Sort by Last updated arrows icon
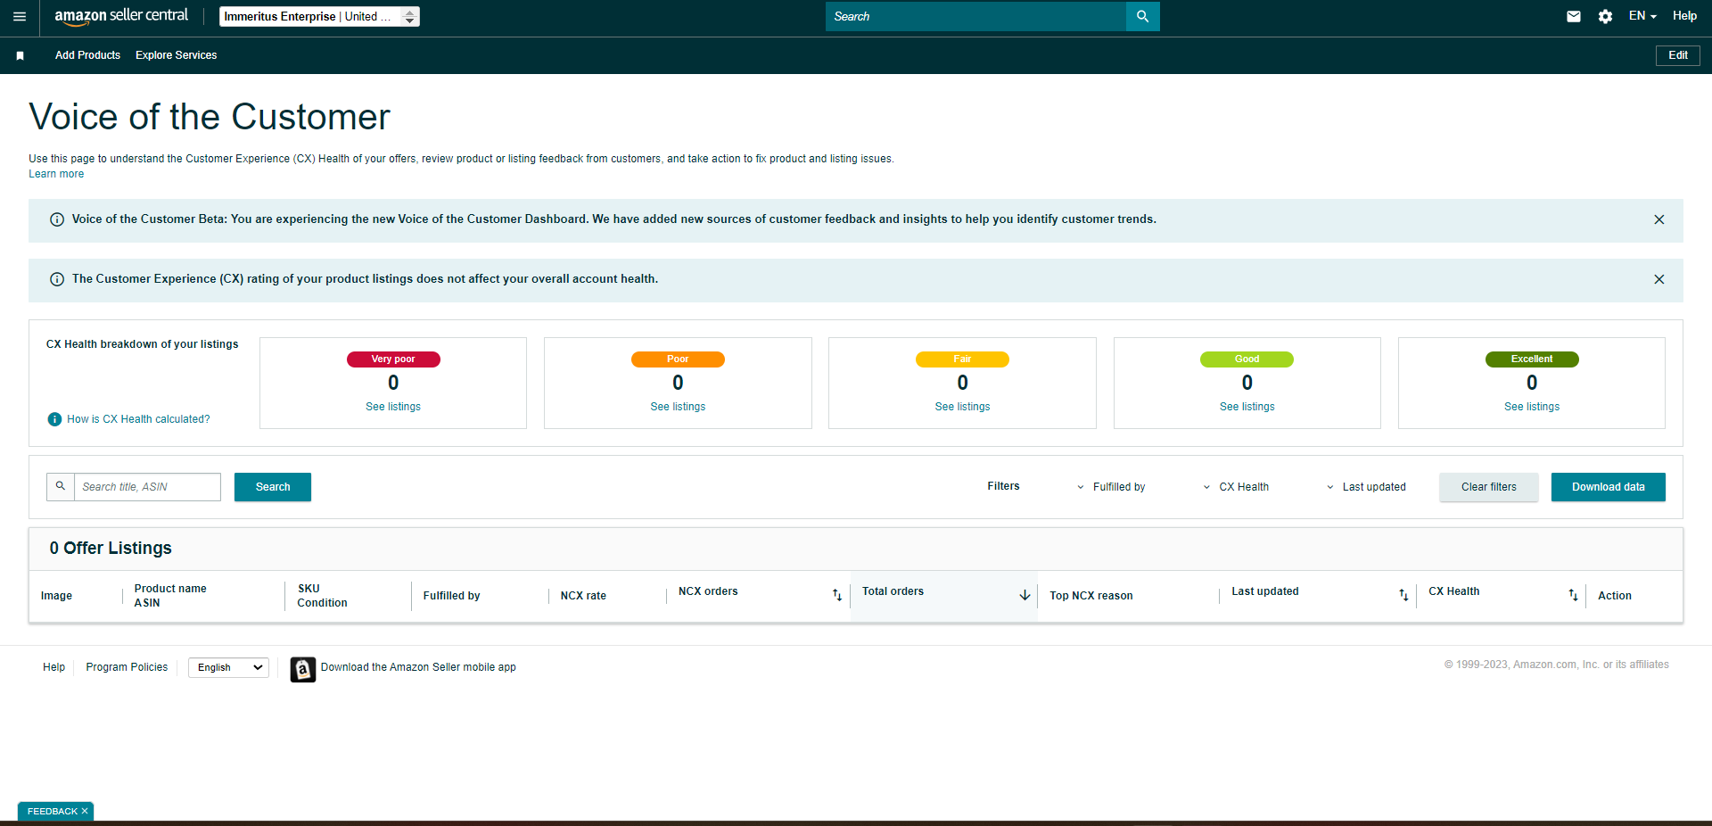1712x826 pixels. (1403, 595)
